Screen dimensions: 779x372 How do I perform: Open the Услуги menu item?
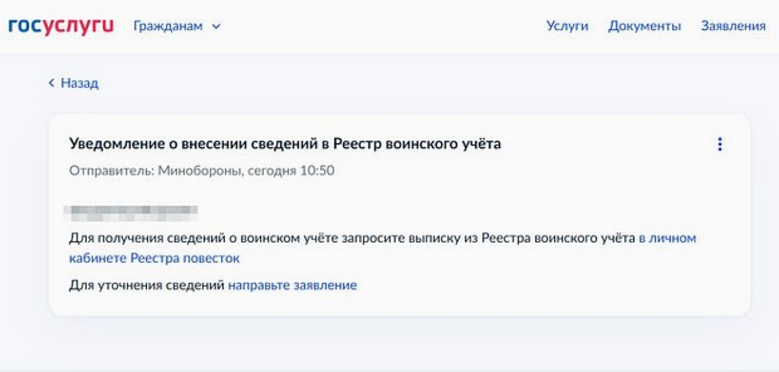[x=567, y=27]
